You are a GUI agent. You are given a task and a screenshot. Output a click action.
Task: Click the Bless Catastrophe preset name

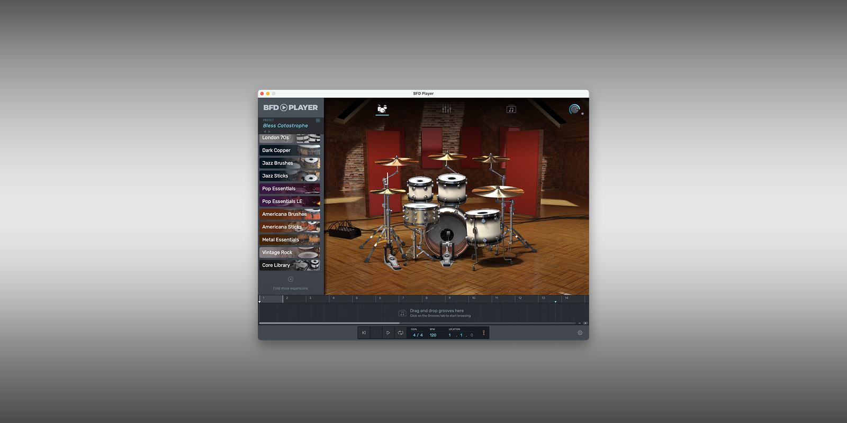click(x=285, y=126)
